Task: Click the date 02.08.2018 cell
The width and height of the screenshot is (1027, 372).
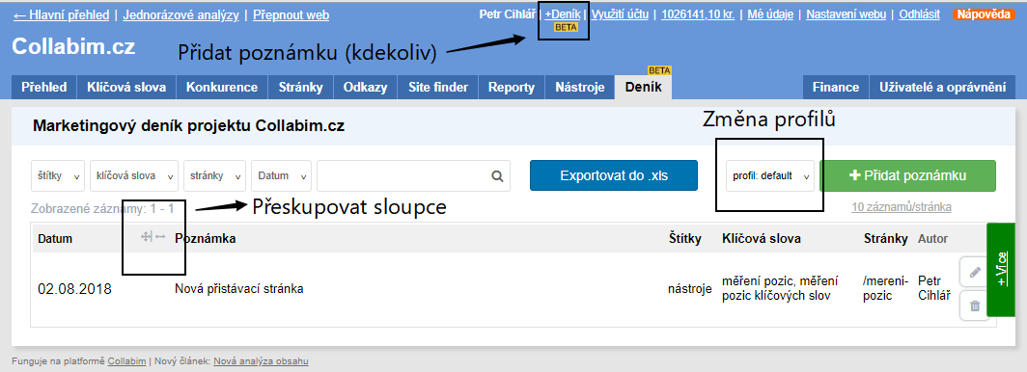Action: point(74,288)
